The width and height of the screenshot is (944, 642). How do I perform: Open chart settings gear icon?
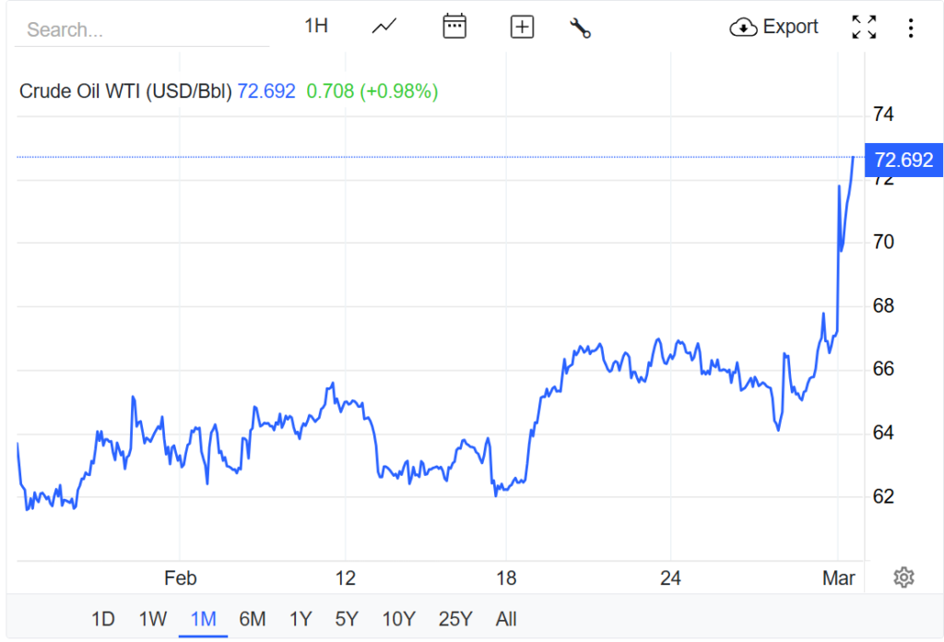click(x=903, y=577)
